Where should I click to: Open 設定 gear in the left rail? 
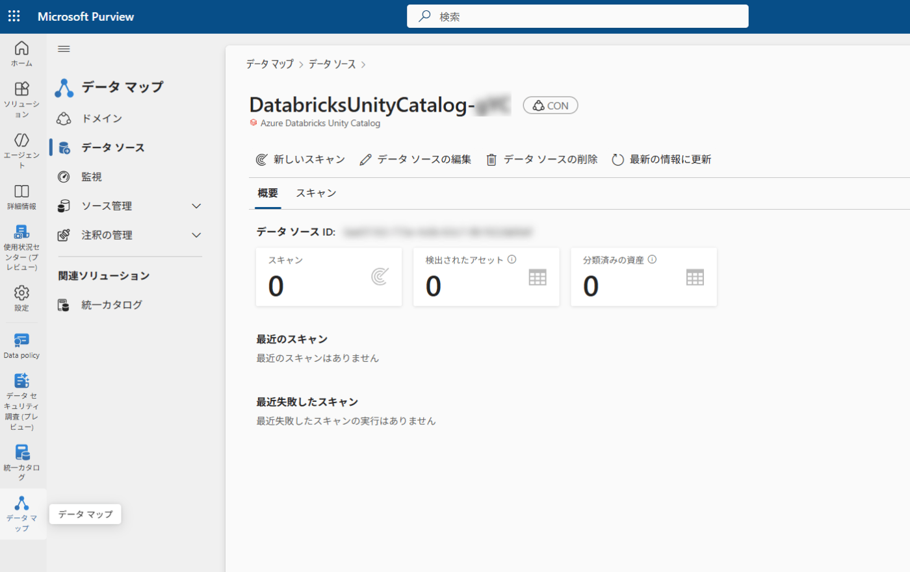21,299
